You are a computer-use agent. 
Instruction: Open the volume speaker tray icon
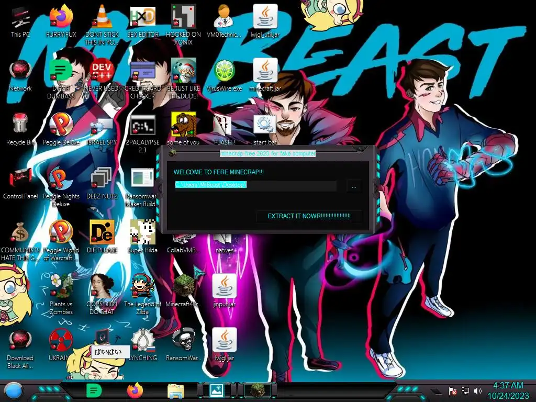point(478,390)
